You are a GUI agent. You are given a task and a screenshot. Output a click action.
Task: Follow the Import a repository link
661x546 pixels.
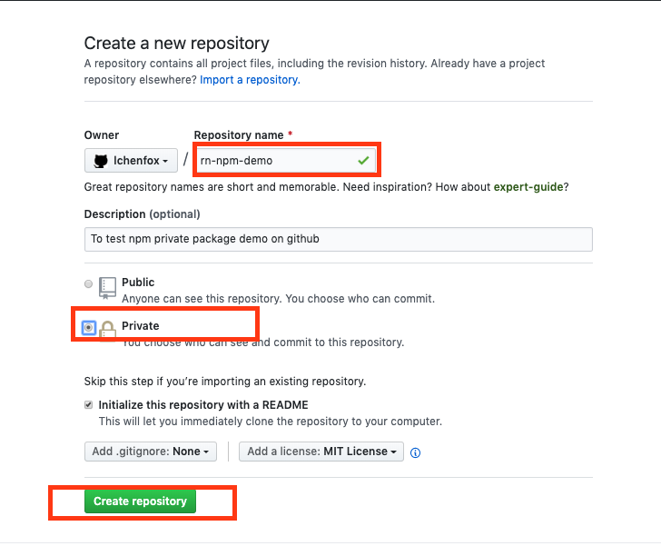pos(250,80)
